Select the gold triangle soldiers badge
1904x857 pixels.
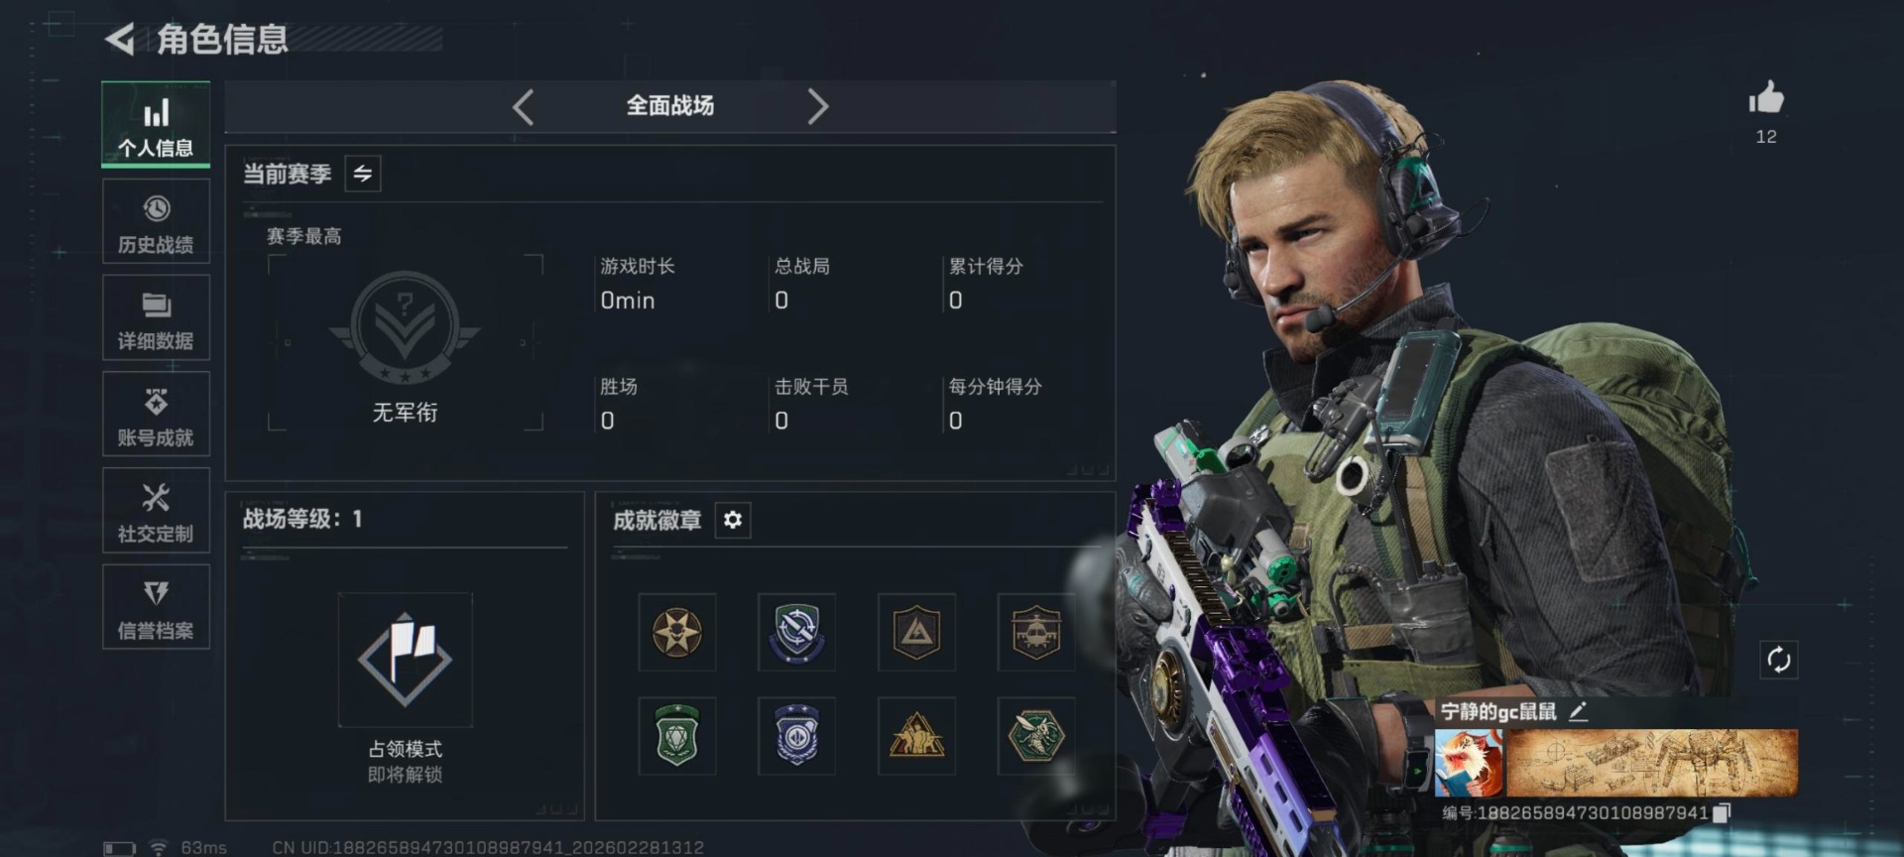pos(916,736)
